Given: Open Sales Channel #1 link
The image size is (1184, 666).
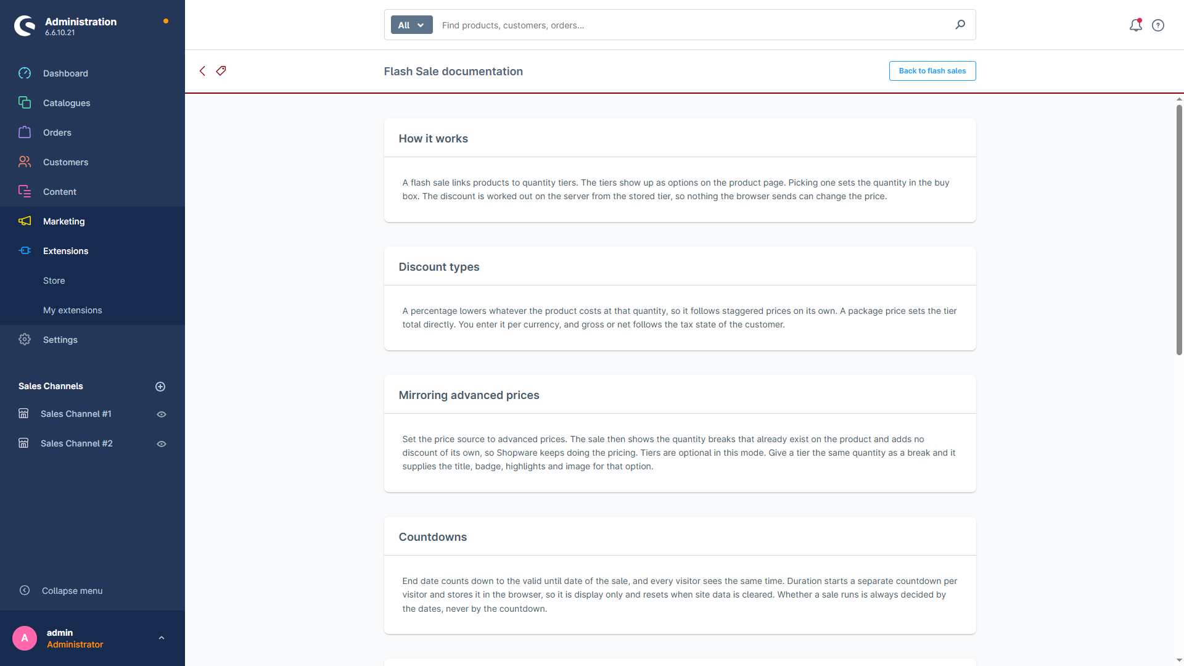Looking at the screenshot, I should pos(76,414).
